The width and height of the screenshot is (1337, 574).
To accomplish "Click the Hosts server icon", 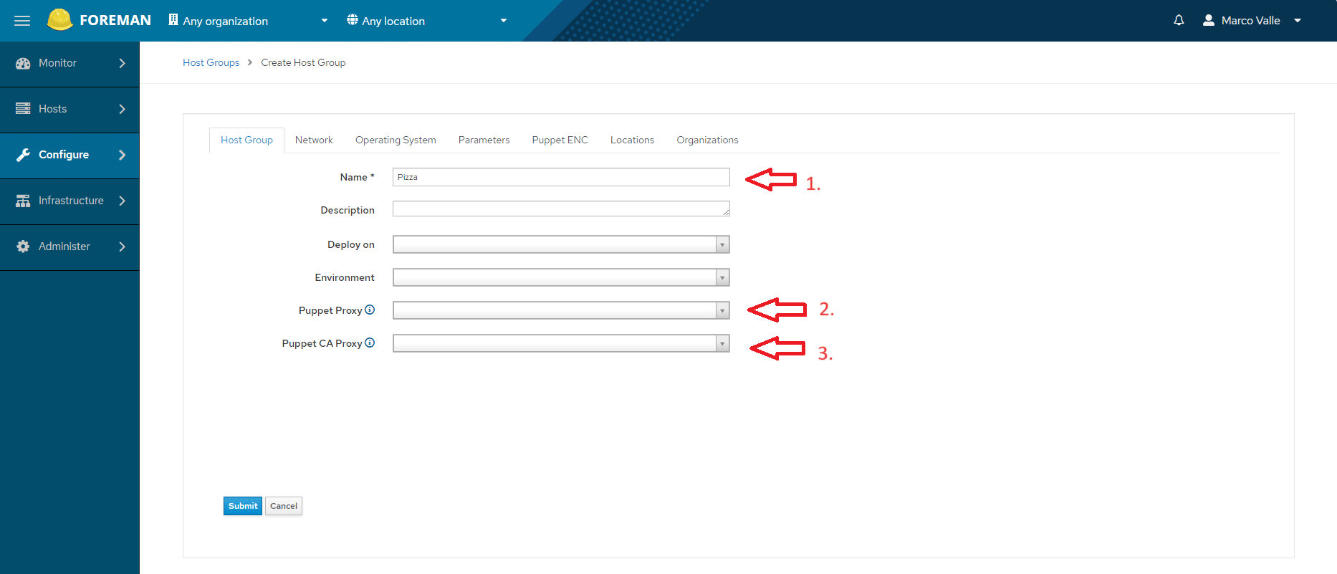I will click(23, 109).
